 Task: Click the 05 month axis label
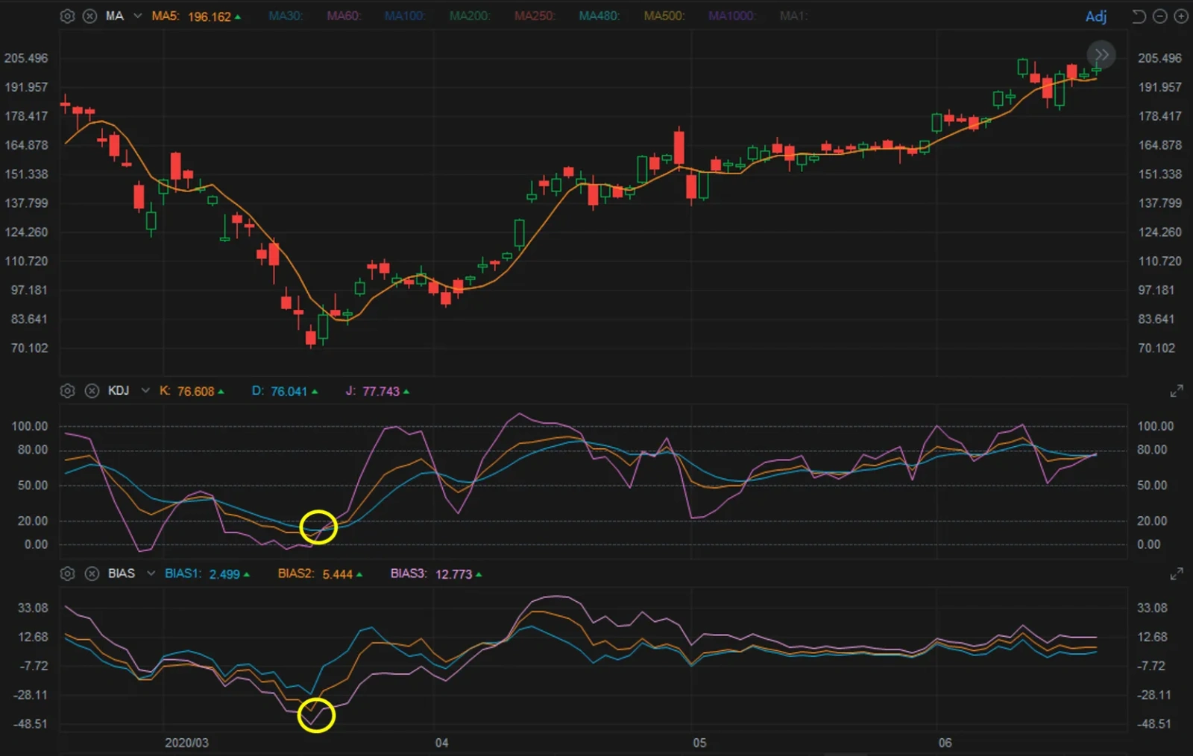click(x=699, y=743)
